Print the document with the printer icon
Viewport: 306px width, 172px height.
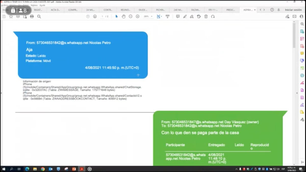coord(32,16)
